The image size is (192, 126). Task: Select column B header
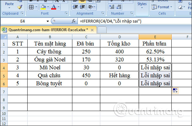pyautogui.click(x=50, y=37)
